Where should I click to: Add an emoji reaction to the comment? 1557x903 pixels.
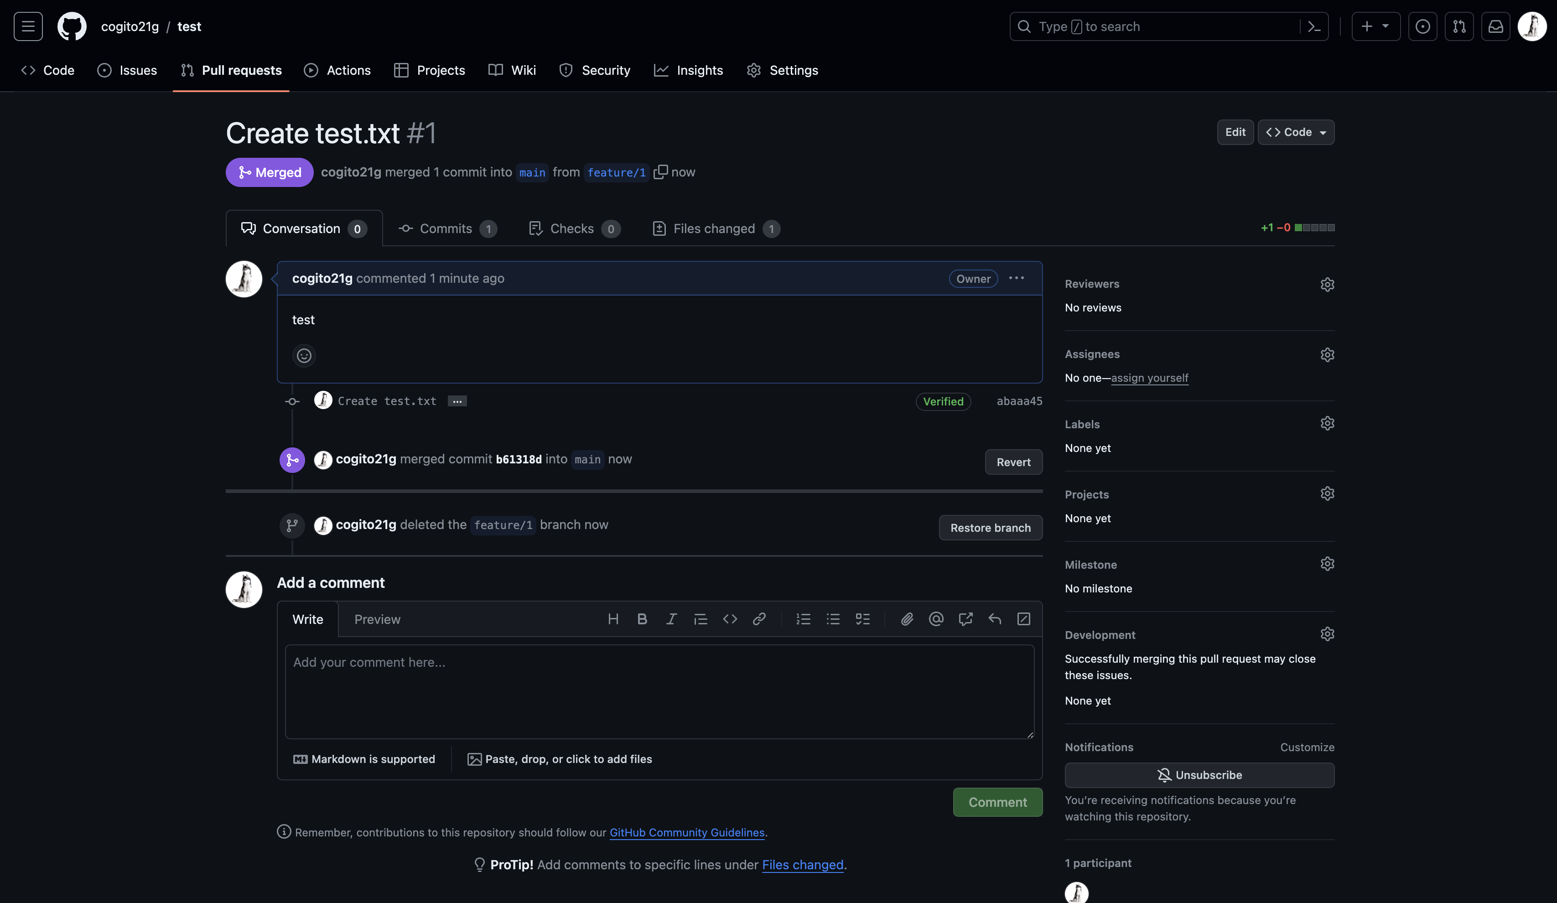303,356
